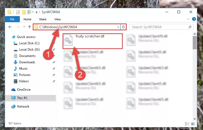203x130 pixels.
Task: Click the pin icon beside Videos
Action: click(x=54, y=81)
